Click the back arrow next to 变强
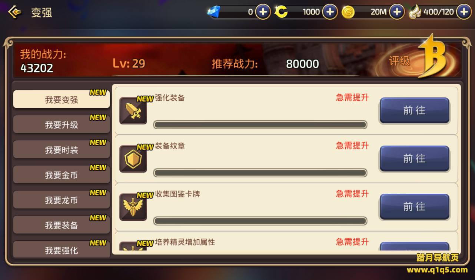Image resolution: width=475 pixels, height=280 pixels. 15,12
